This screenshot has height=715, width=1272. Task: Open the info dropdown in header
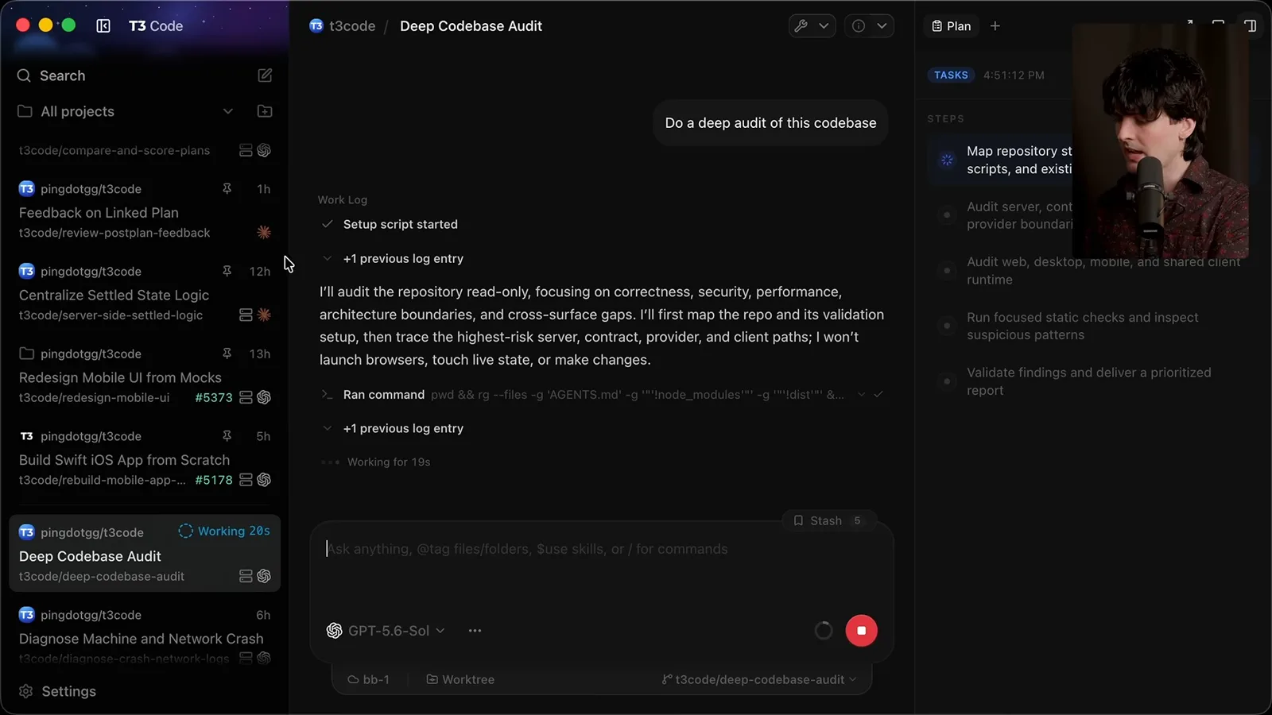869,25
